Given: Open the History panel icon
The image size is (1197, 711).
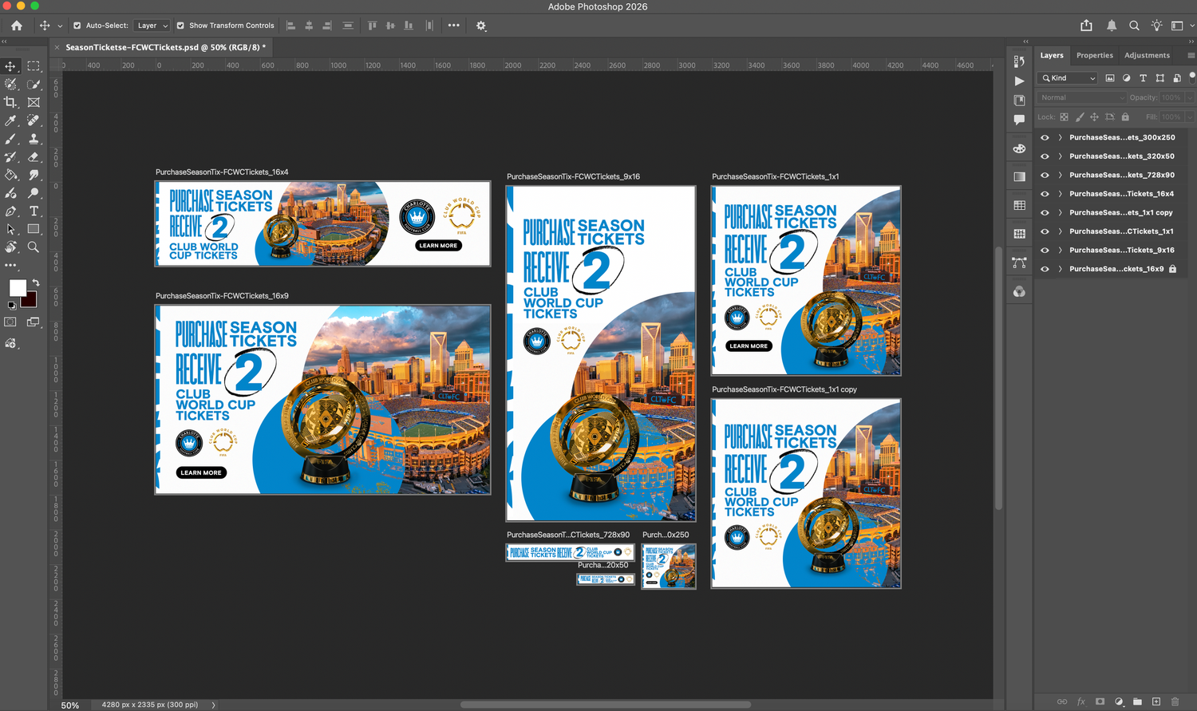Looking at the screenshot, I should [1019, 61].
